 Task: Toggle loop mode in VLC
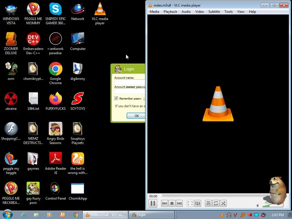pos(216,203)
